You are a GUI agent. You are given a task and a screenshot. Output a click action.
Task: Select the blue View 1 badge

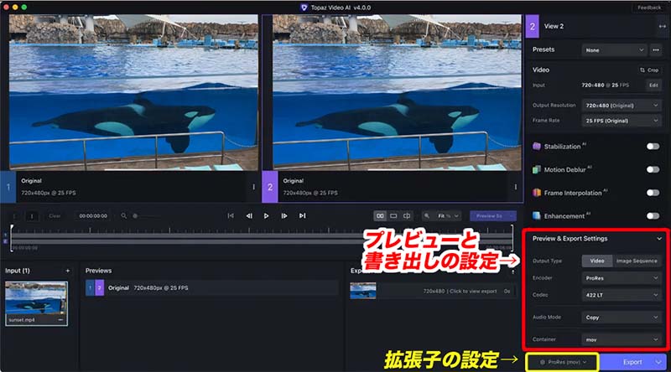tap(8, 187)
